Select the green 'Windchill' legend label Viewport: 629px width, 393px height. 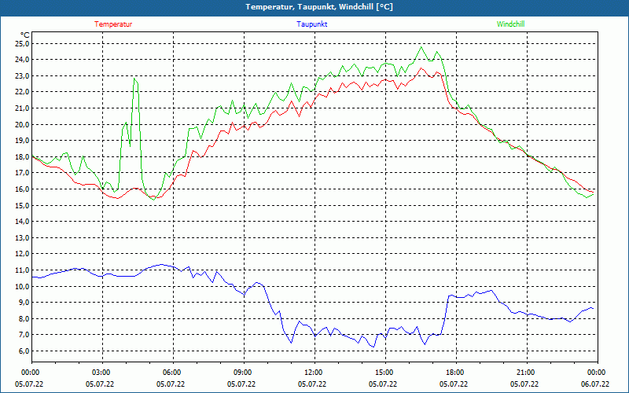coord(510,24)
